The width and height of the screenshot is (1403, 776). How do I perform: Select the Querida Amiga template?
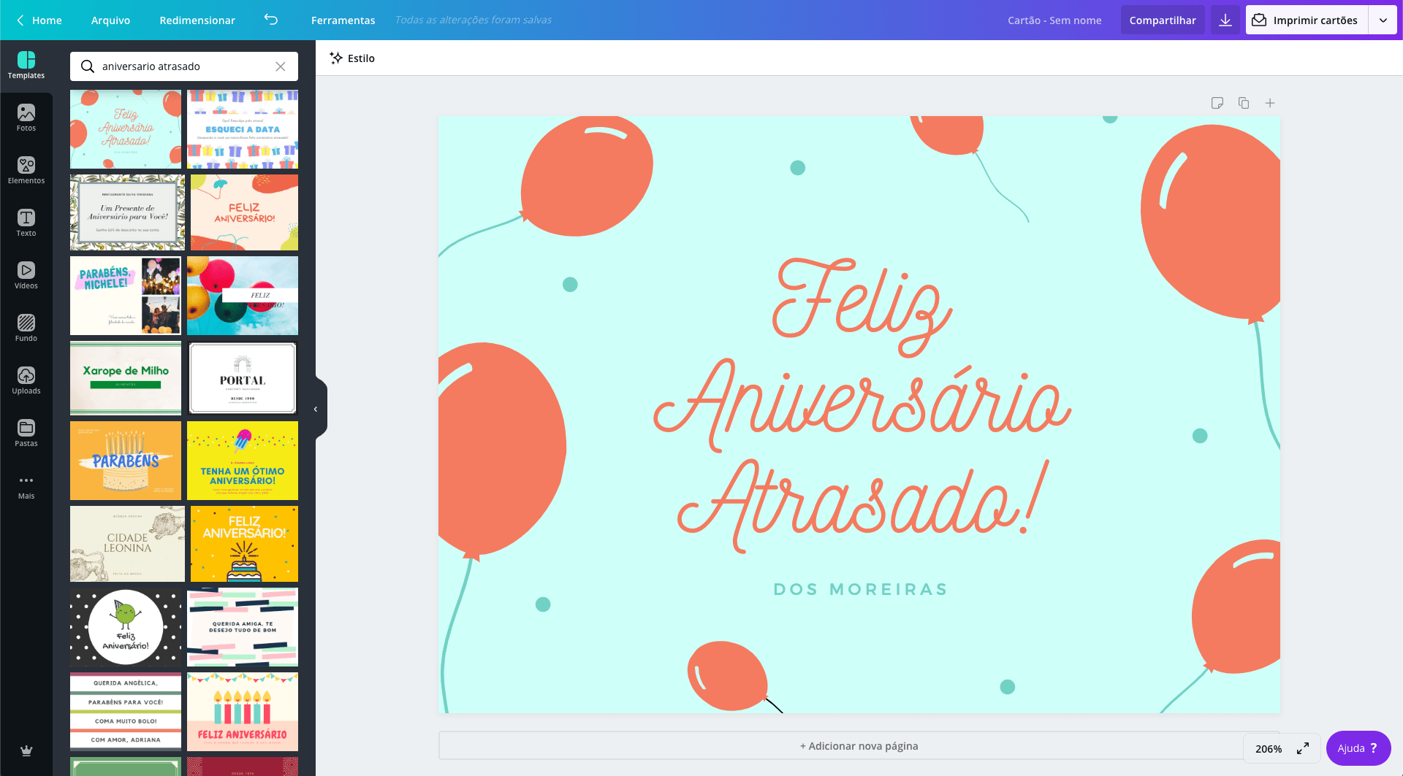243,627
